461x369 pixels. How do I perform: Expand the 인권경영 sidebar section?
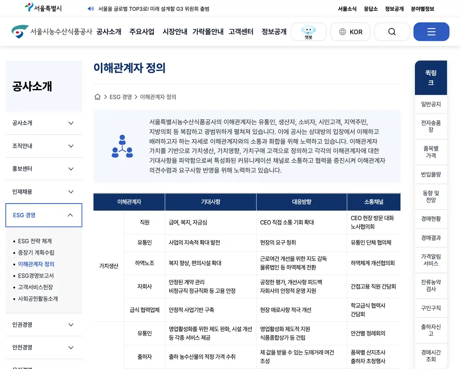click(44, 325)
